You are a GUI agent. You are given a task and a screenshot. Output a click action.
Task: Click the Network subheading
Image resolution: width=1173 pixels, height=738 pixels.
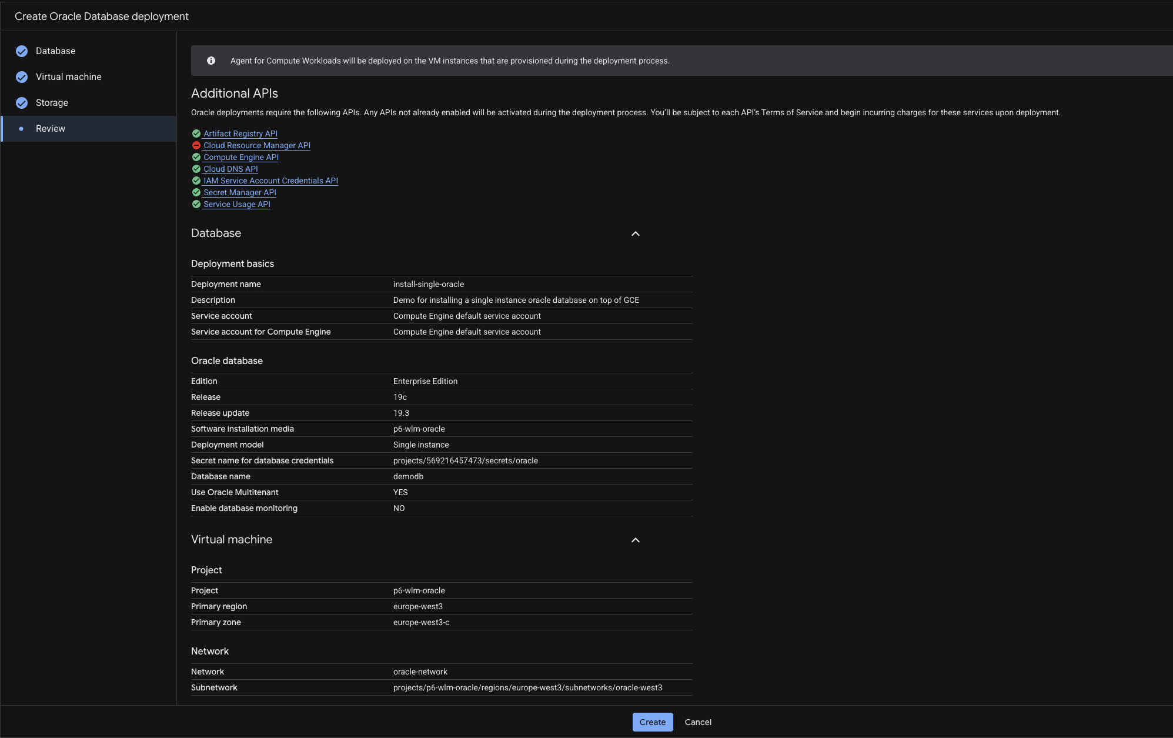pyautogui.click(x=210, y=651)
